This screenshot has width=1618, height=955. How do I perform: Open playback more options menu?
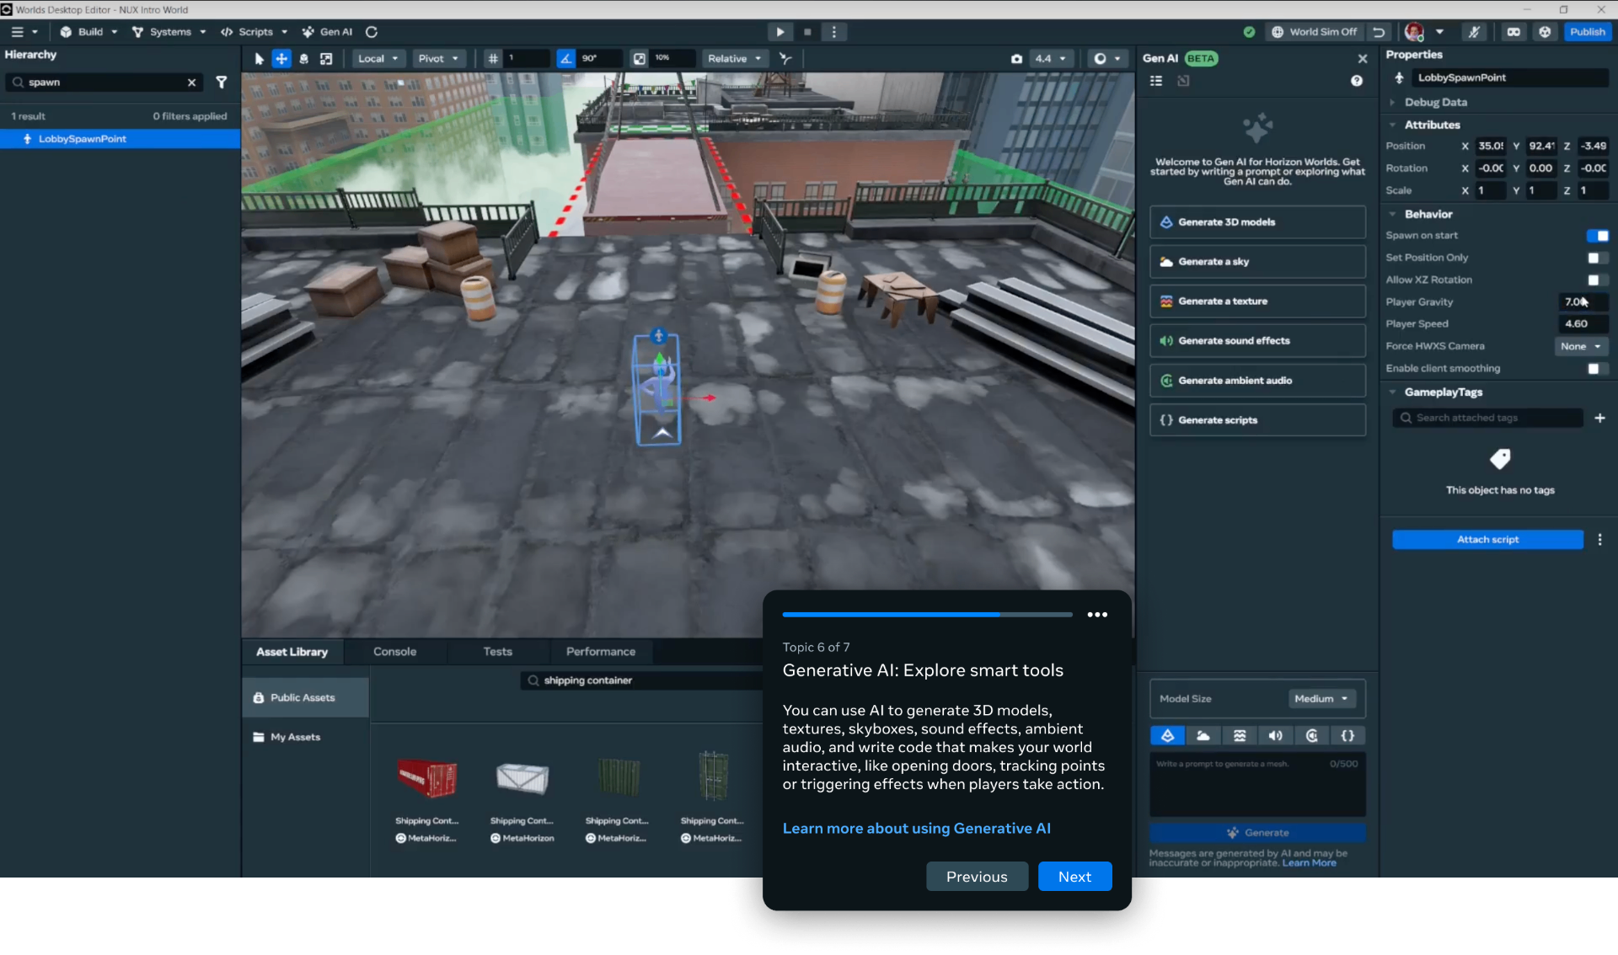834,32
